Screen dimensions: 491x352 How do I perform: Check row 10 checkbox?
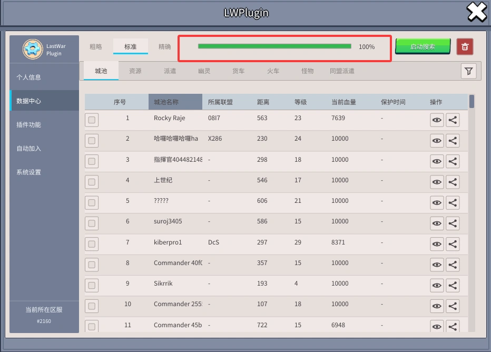click(92, 306)
